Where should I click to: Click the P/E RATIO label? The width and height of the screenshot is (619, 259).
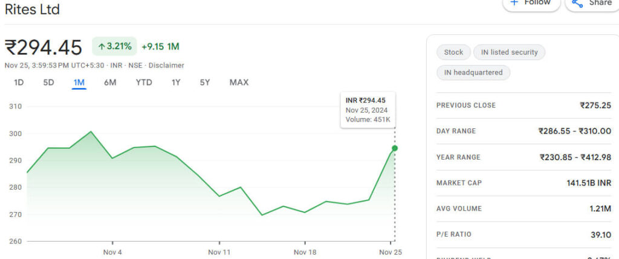tap(453, 234)
